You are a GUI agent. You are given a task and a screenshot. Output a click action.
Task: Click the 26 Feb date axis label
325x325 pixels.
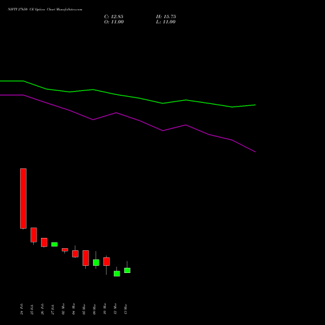click(x=42, y=309)
